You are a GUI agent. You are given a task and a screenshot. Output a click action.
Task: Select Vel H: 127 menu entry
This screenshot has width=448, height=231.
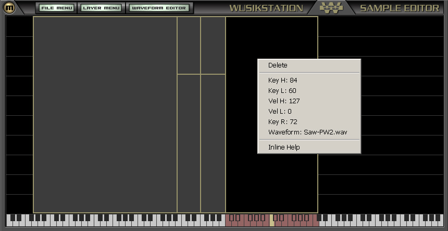(309, 101)
